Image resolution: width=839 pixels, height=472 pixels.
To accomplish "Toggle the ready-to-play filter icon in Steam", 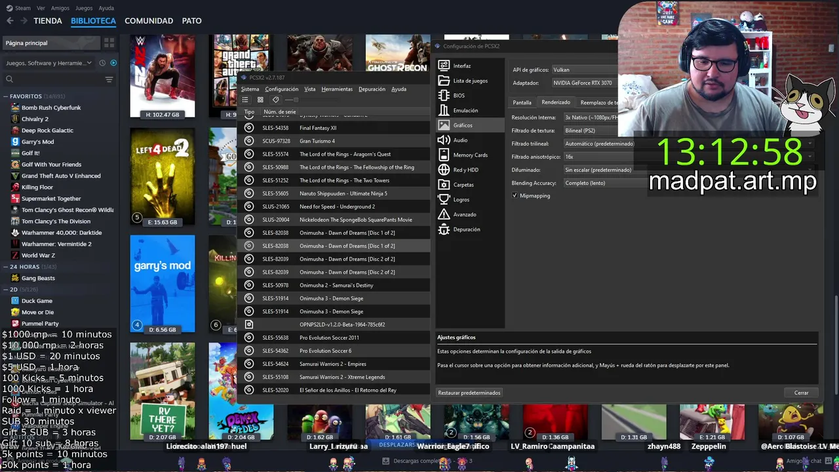I will pyautogui.click(x=113, y=63).
